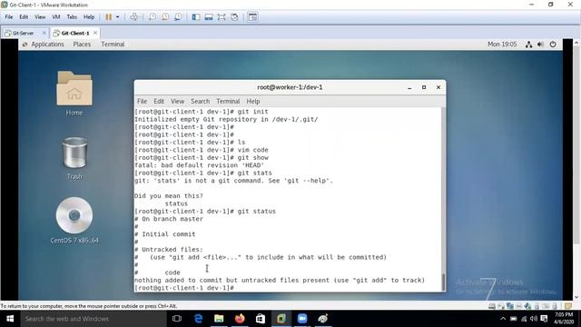Click the '# On branch master' line
This screenshot has width=581, height=327.
click(x=169, y=219)
